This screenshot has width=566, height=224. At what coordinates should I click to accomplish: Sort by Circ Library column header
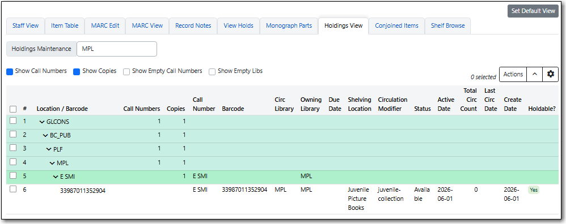(284, 104)
